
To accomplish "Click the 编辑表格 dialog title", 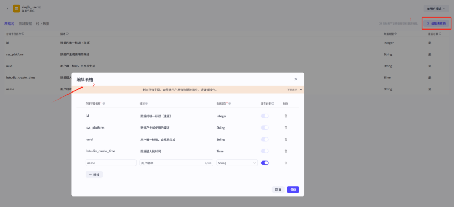I will coord(85,79).
